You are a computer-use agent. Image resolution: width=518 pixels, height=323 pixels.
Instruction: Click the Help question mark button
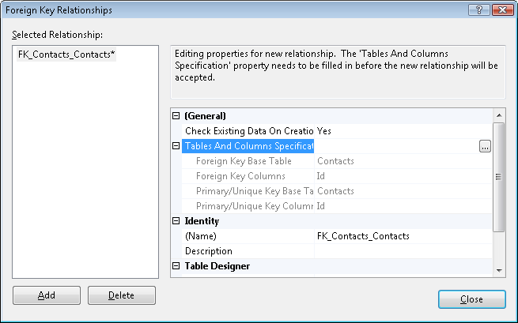click(477, 9)
